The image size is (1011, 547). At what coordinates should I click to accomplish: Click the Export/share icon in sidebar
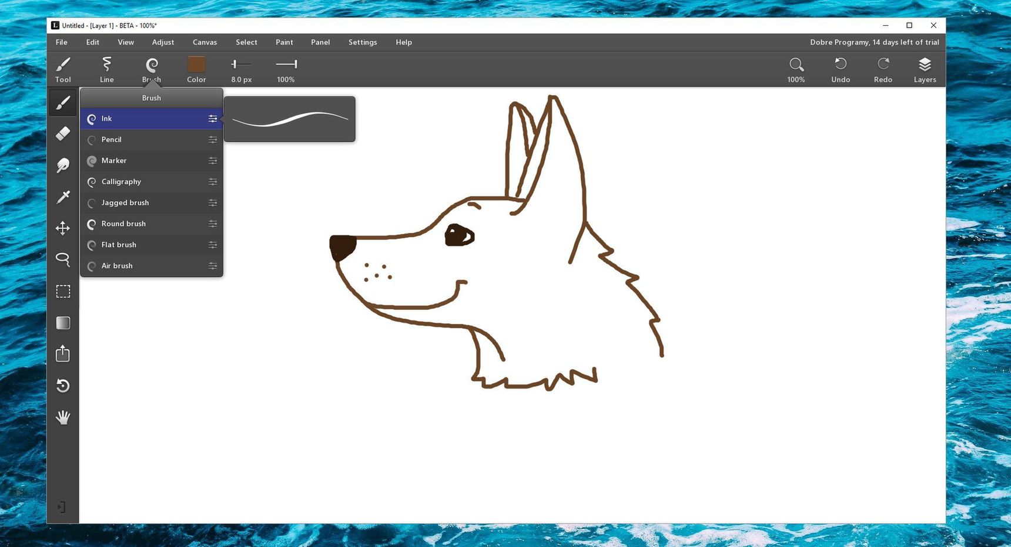(x=63, y=354)
